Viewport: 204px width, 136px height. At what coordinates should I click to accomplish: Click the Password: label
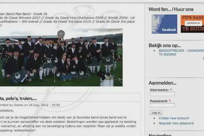coord(159,101)
